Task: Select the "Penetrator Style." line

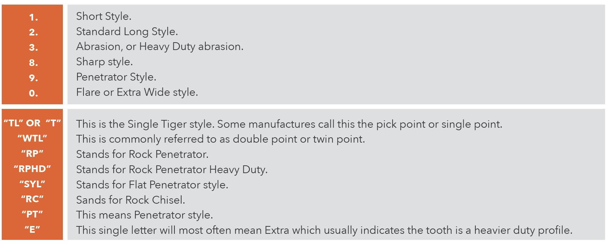Action: coord(116,77)
